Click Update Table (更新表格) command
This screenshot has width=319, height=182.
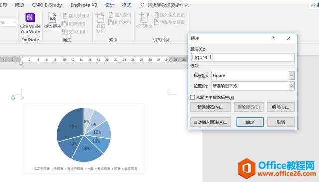tap(74, 24)
